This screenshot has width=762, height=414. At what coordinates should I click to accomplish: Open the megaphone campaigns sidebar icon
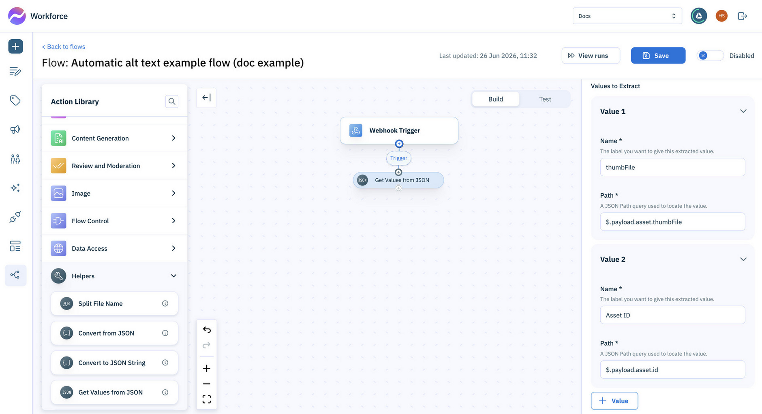click(15, 130)
